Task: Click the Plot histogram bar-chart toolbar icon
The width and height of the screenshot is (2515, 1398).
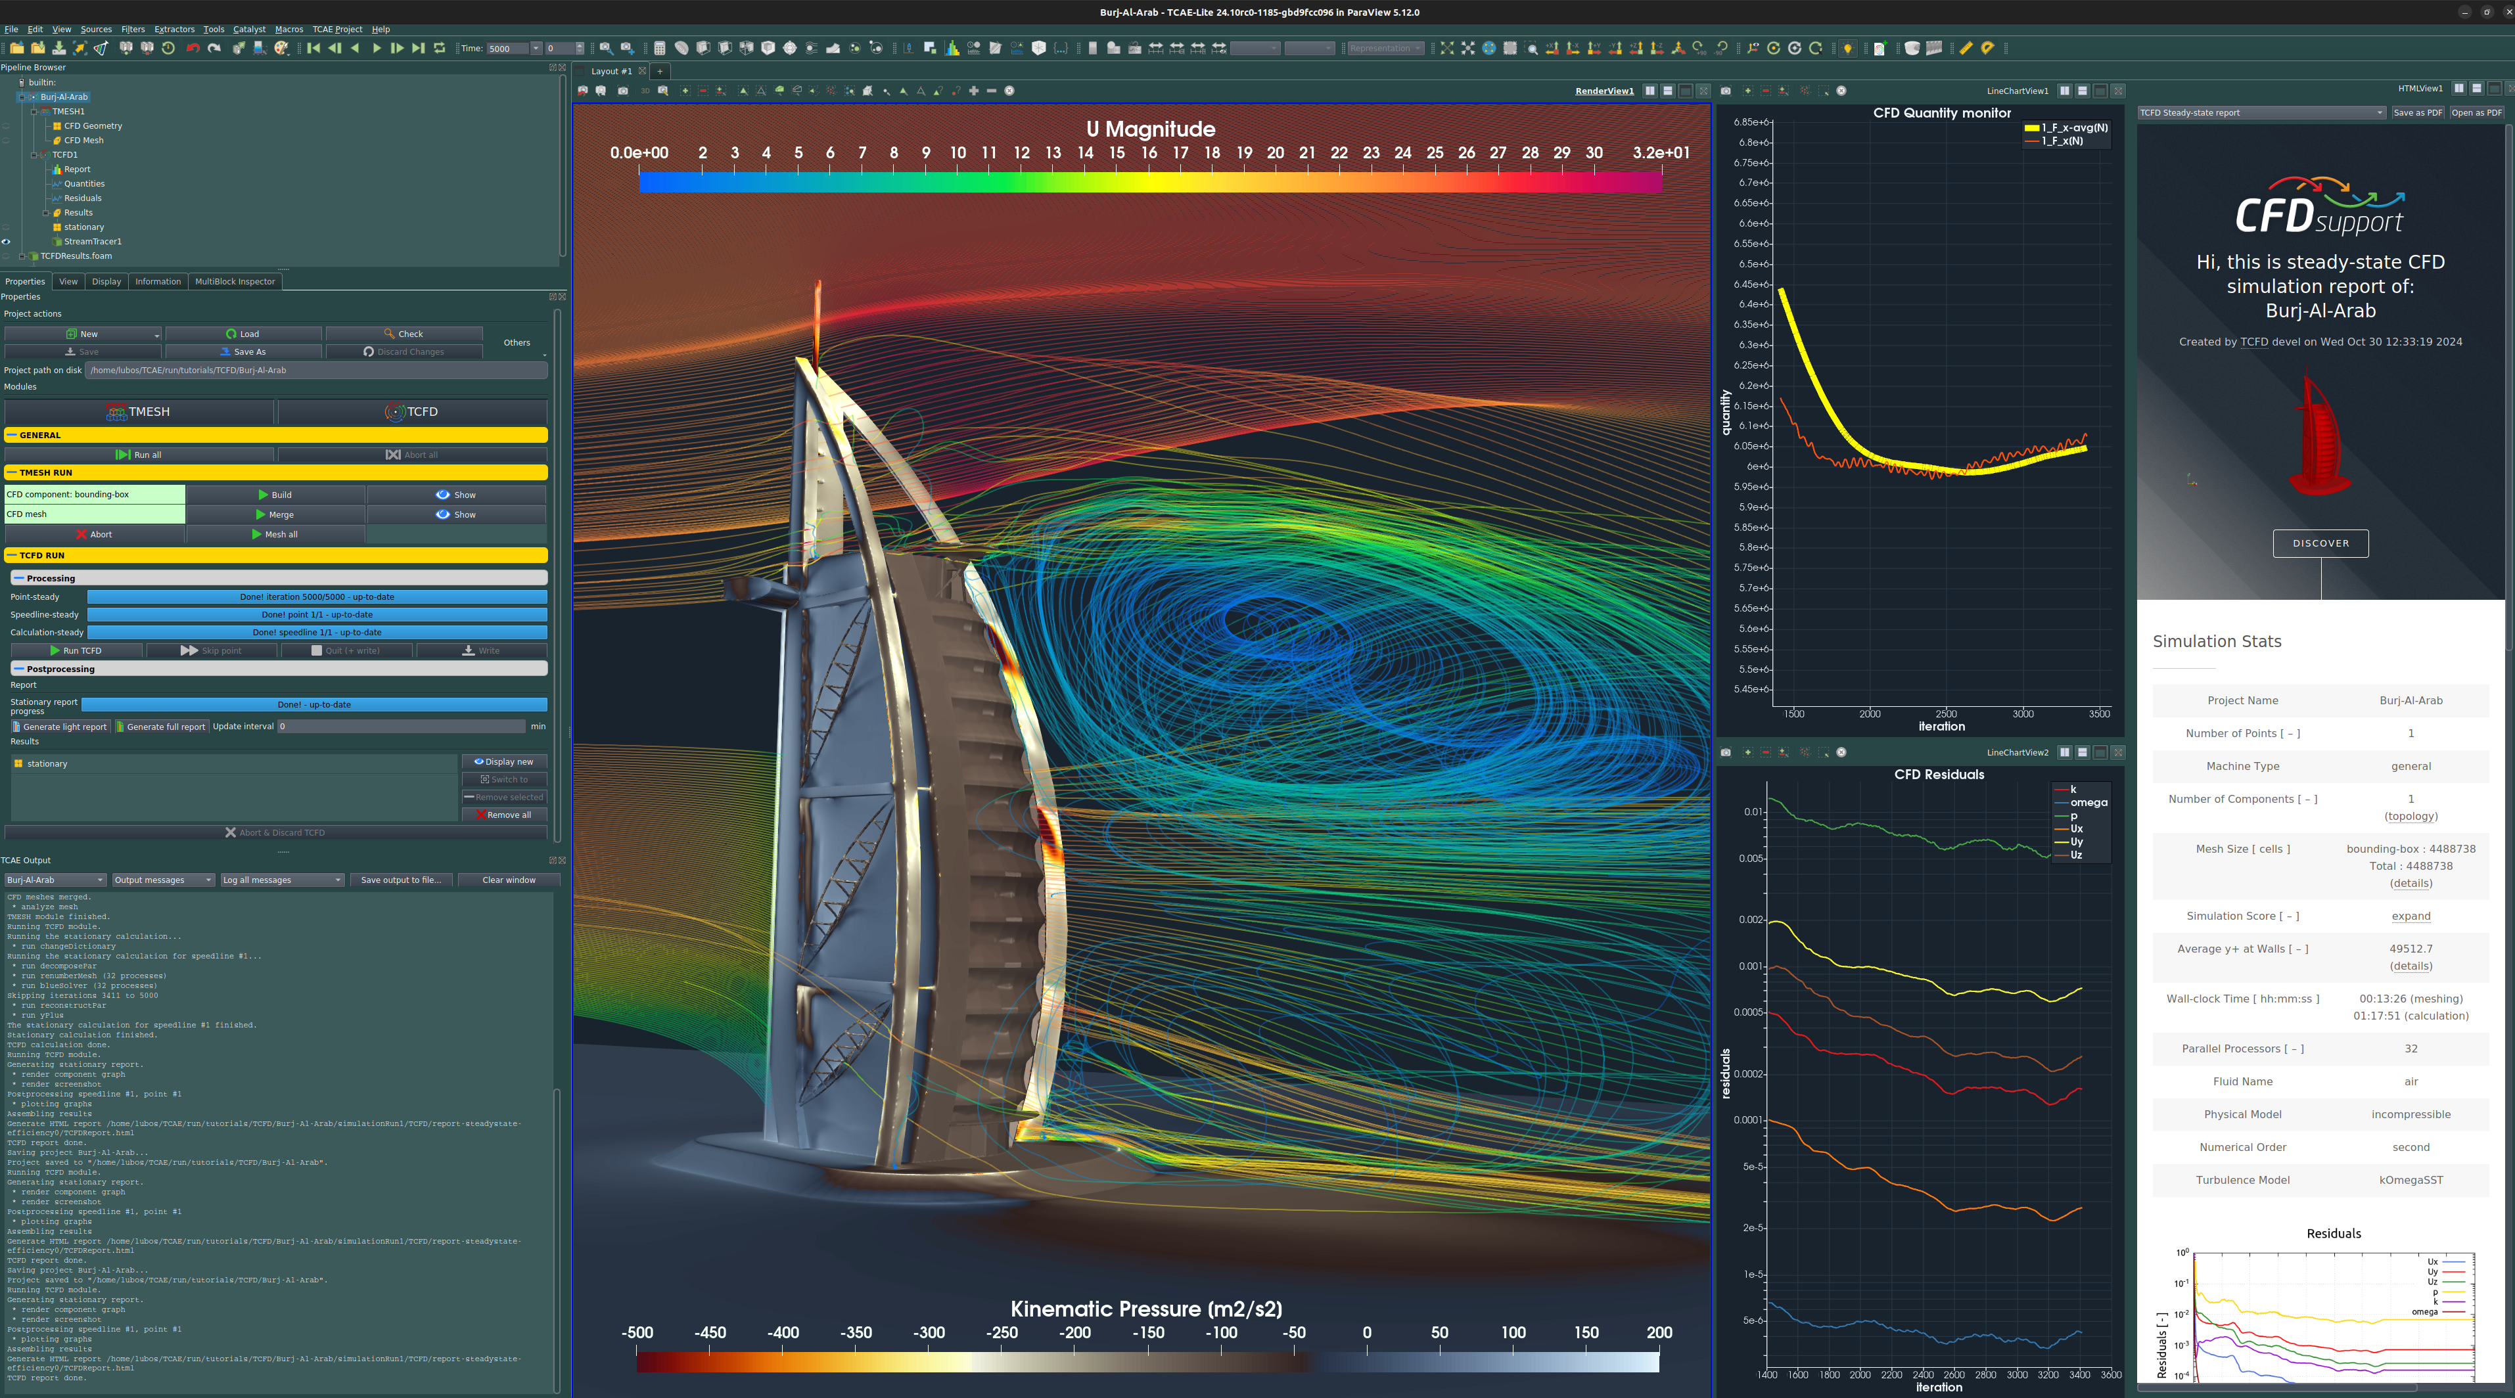Action: click(952, 48)
